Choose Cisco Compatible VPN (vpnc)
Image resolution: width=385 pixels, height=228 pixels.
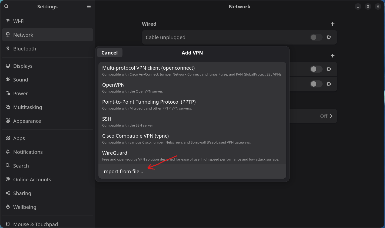click(192, 139)
